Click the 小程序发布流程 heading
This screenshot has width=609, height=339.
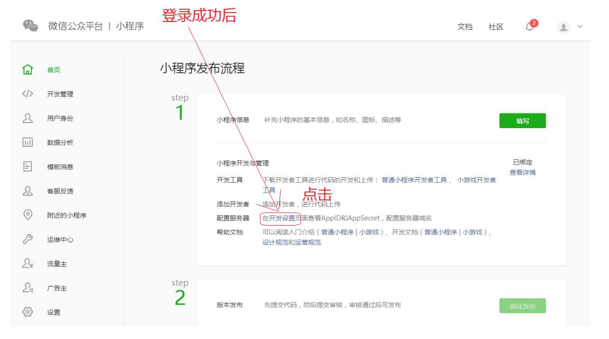pyautogui.click(x=202, y=69)
